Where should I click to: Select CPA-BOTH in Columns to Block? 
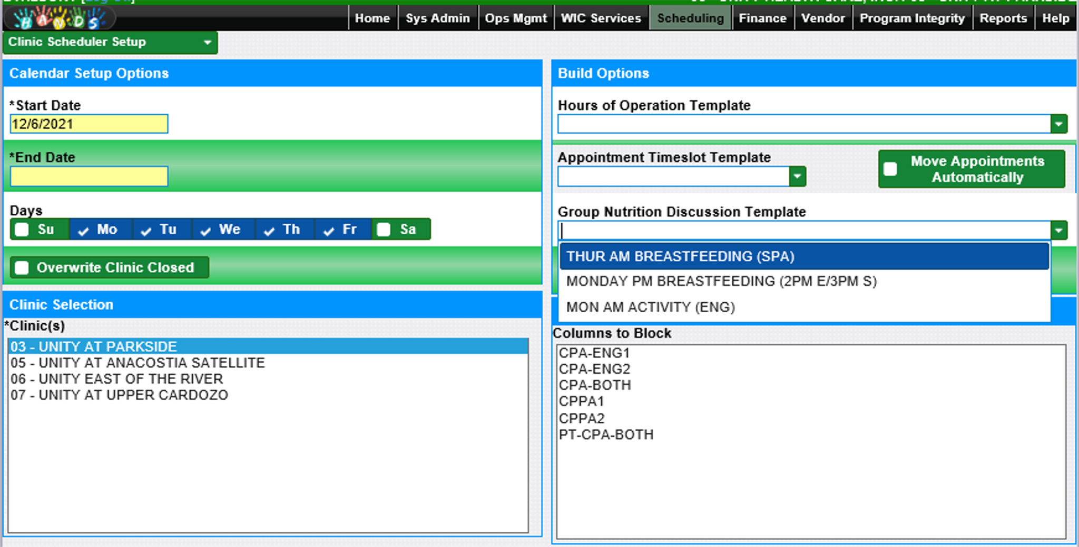[595, 385]
